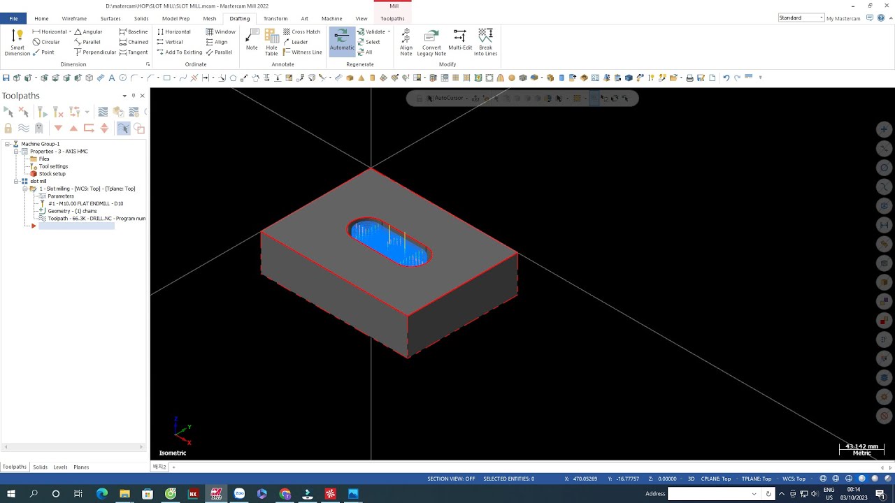Viewport: 895px width, 503px height.
Task: Collapse the 1 - Slot milling operation
Action: [x=24, y=189]
